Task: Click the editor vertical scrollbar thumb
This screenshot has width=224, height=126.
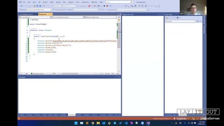Action: pos(119,35)
